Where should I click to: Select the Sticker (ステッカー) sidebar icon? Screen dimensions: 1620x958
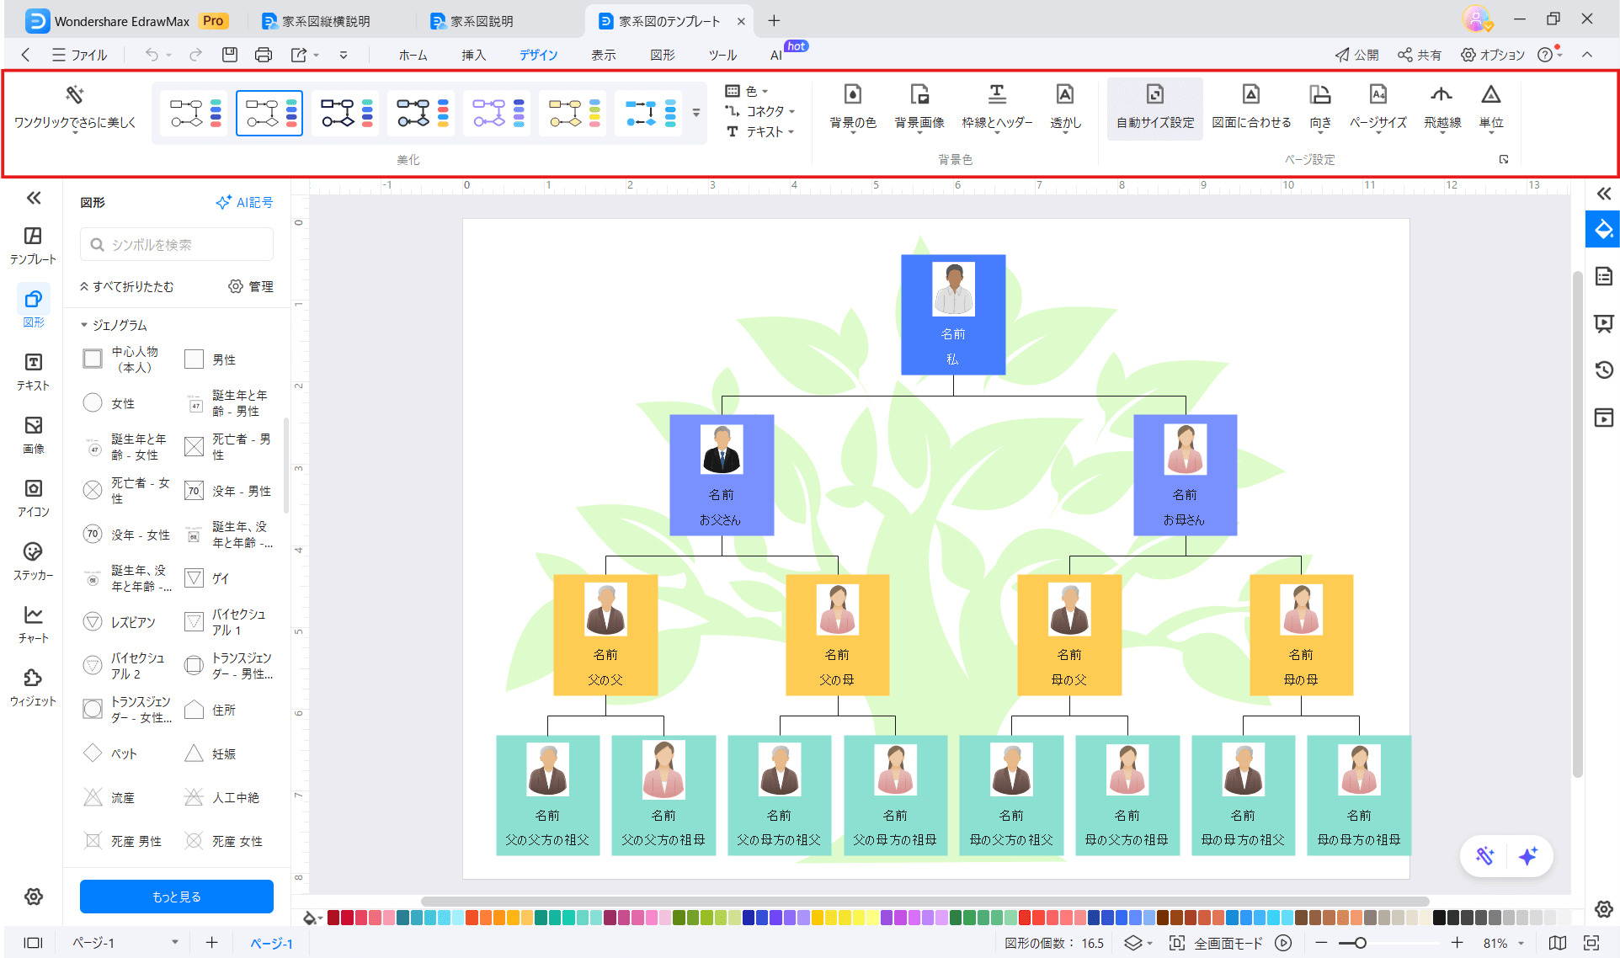tap(33, 552)
